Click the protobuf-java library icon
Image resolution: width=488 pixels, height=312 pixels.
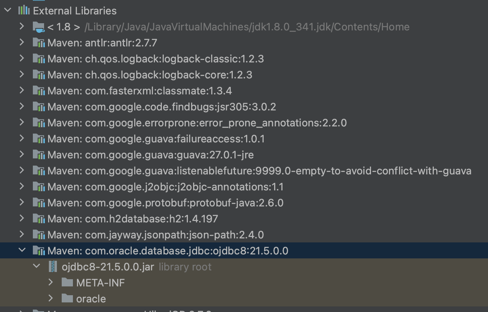point(38,203)
